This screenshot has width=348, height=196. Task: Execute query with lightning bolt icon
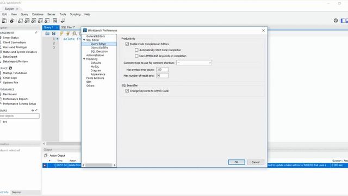pyautogui.click(x=61, y=33)
